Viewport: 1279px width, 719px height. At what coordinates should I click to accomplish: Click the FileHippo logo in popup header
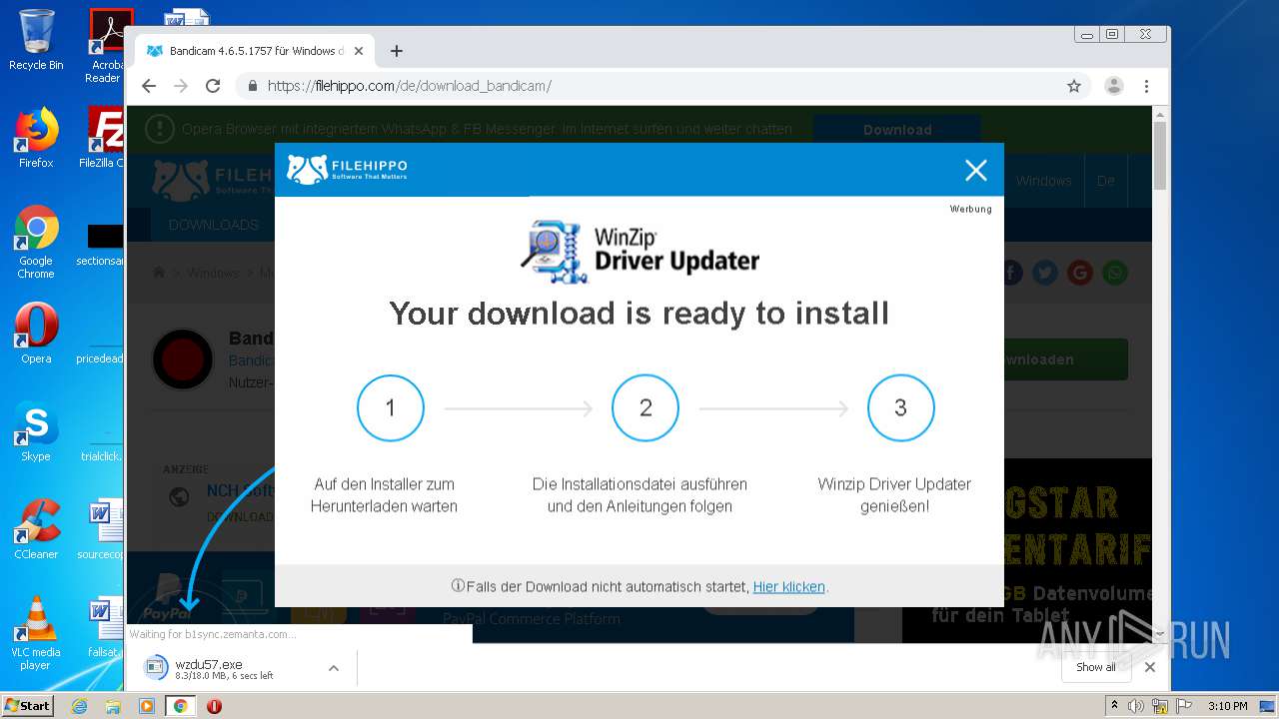347,169
